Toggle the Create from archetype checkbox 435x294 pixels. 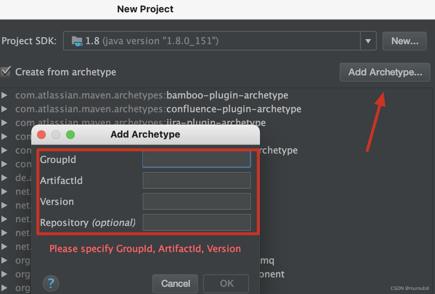(x=5, y=72)
